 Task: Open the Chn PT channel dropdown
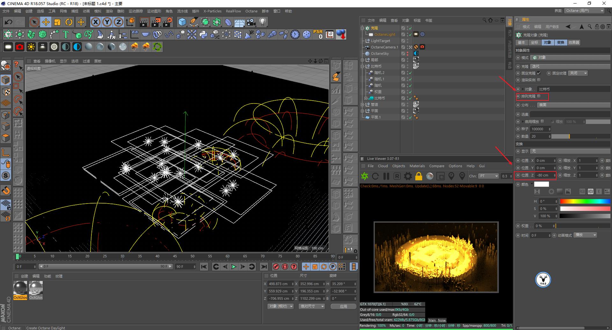coord(488,176)
